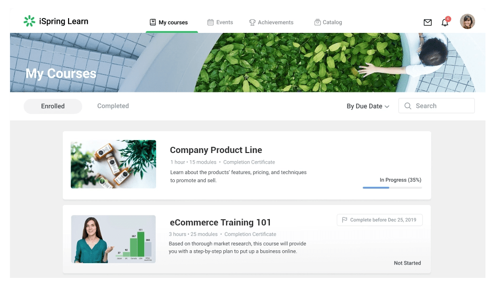Click the eCommerce Training 101 thumbnail
Image resolution: width=495 pixels, height=286 pixels.
pyautogui.click(x=113, y=238)
